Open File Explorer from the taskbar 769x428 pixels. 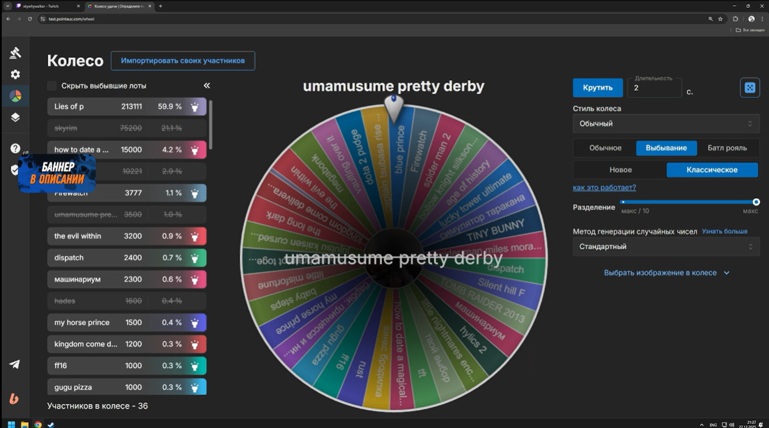[25, 425]
